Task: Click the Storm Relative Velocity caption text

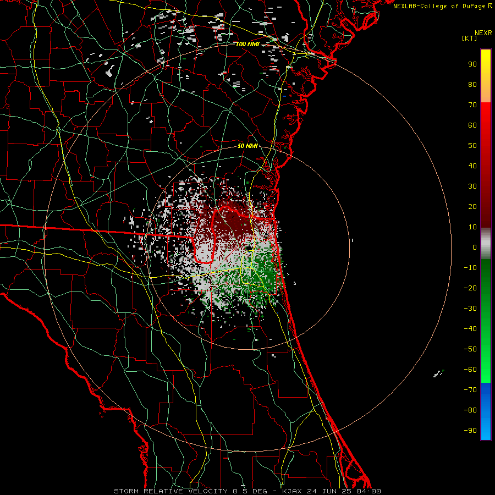Action: (x=247, y=491)
